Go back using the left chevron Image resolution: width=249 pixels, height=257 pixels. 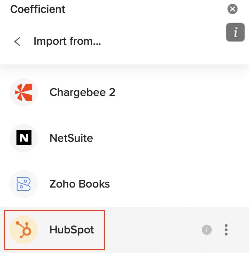[x=17, y=42]
